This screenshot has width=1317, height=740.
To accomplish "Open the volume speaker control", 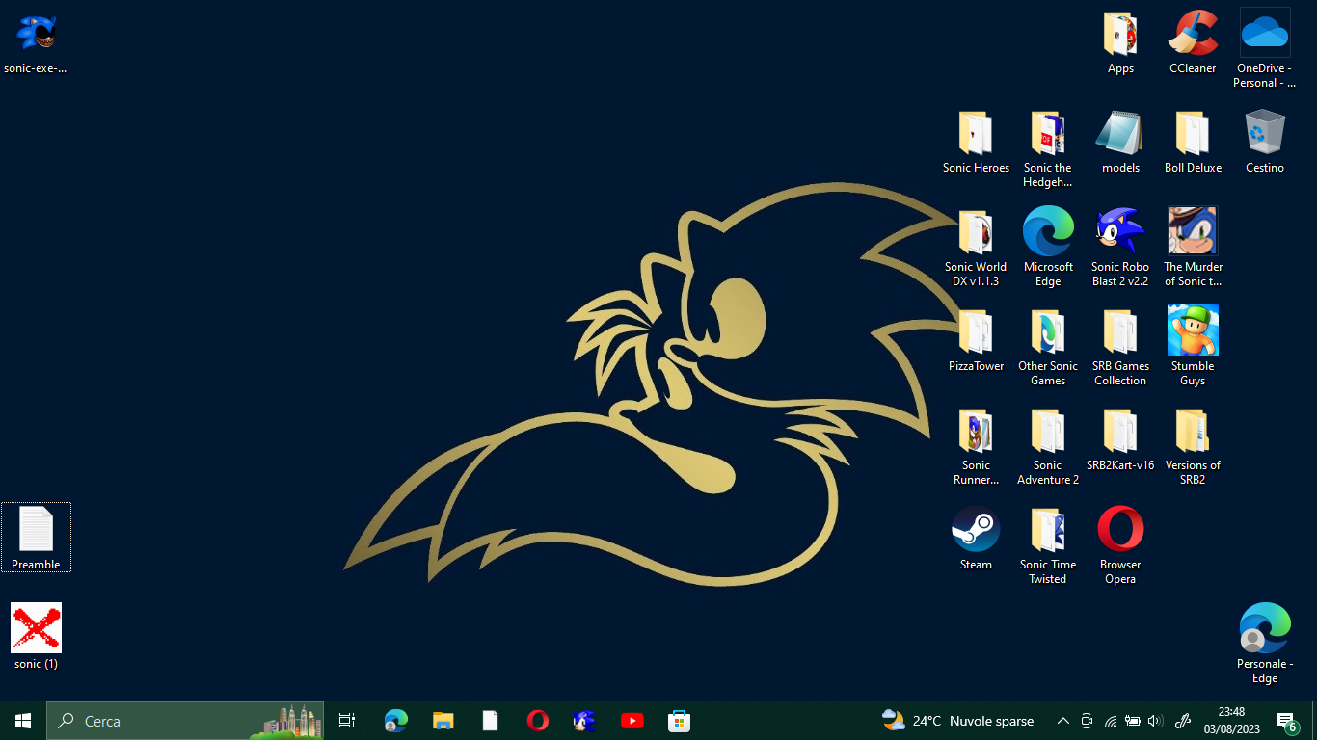I will (1156, 721).
